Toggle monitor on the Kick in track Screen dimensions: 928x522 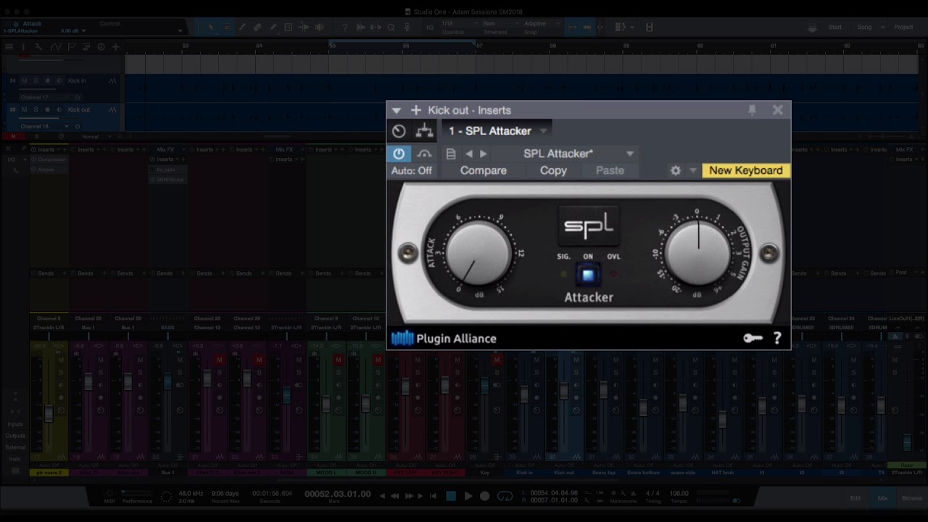[x=59, y=80]
